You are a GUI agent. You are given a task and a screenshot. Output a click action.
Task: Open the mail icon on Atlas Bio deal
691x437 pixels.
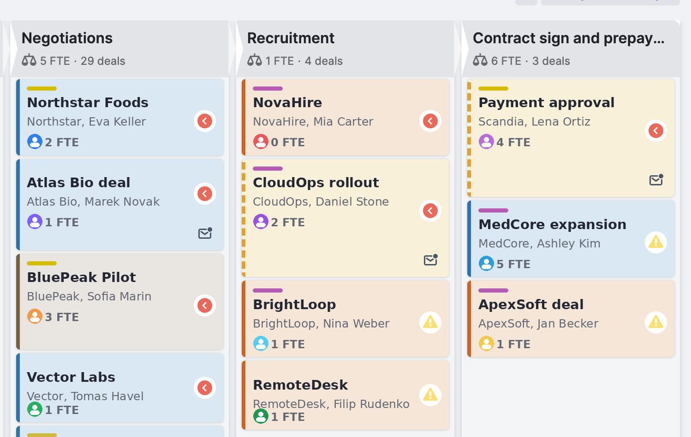(x=205, y=233)
